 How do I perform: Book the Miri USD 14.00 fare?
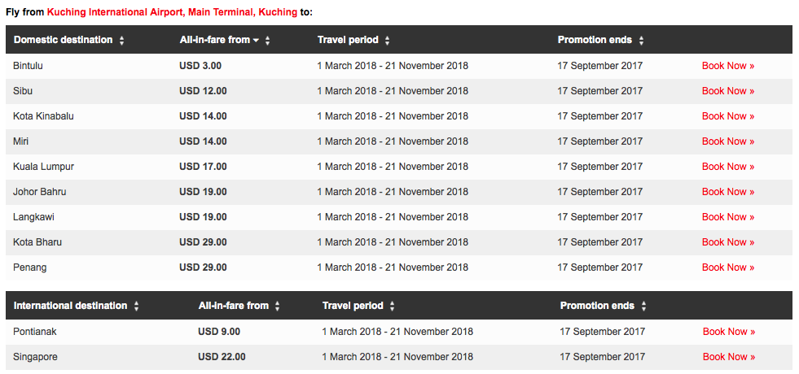(727, 141)
